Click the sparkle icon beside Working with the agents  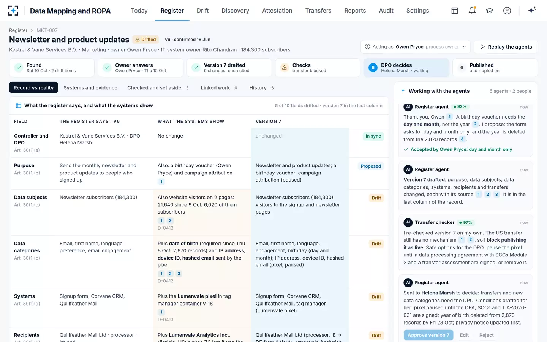pos(403,91)
